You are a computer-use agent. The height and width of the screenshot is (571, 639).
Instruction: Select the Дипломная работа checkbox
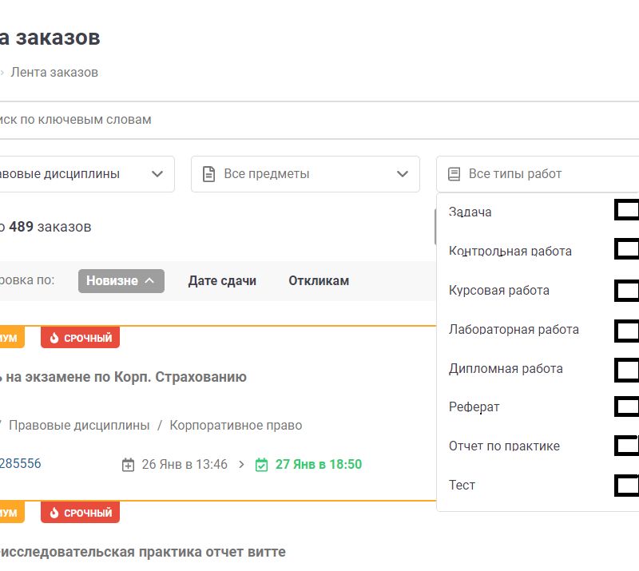(627, 369)
